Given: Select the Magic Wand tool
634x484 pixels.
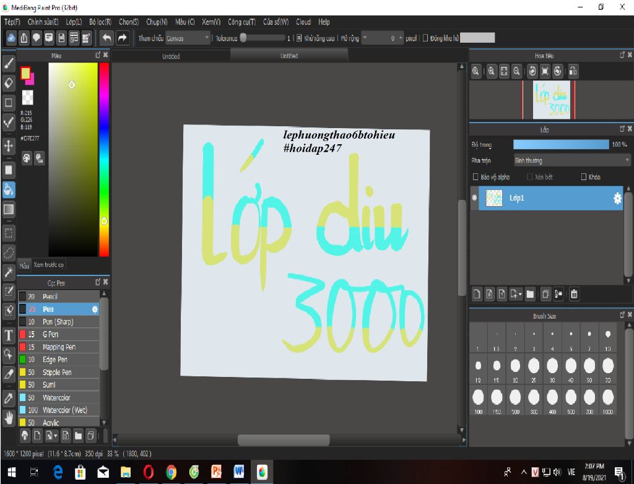Looking at the screenshot, I should tap(9, 272).
